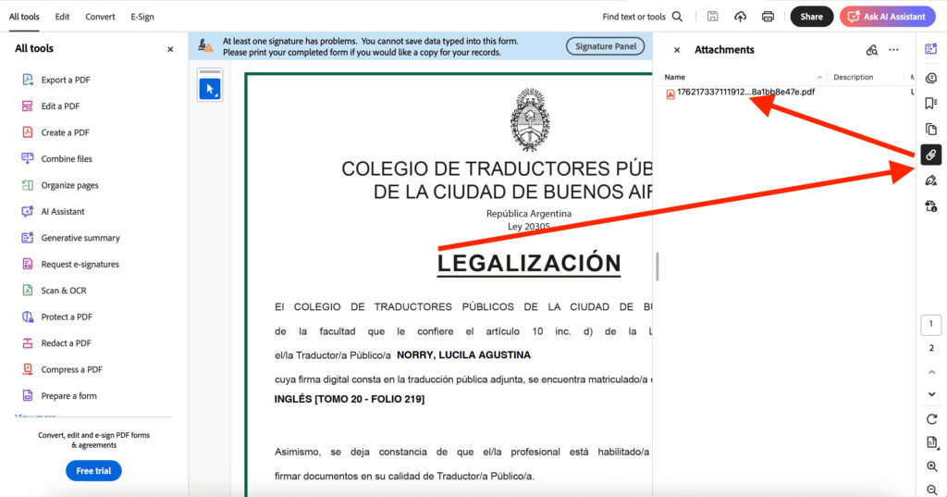Image resolution: width=947 pixels, height=497 pixels.
Task: Open the generative summary panel in right rail
Action: click(x=930, y=49)
